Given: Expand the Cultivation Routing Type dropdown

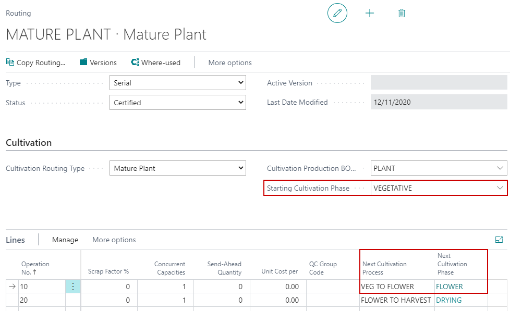Looking at the screenshot, I should 177,168.
